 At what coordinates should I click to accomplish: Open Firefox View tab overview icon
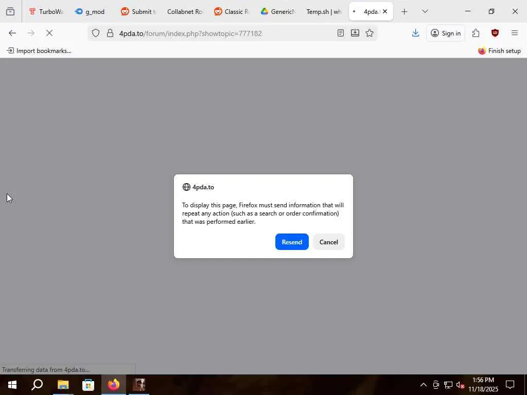click(10, 11)
